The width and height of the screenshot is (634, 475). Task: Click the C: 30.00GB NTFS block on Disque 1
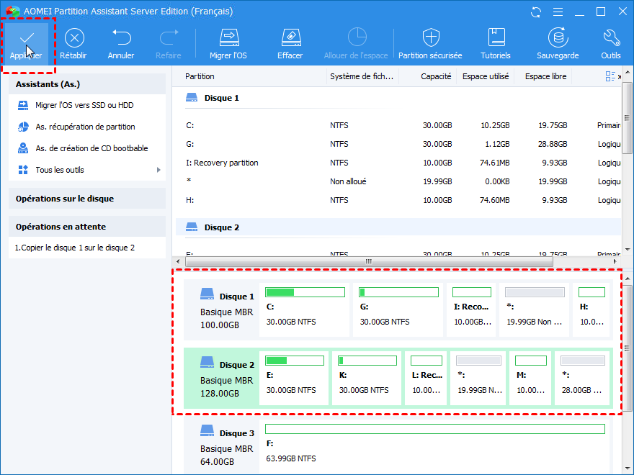pyautogui.click(x=305, y=309)
